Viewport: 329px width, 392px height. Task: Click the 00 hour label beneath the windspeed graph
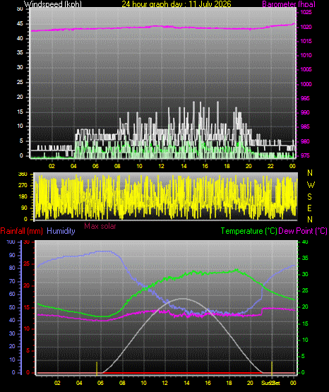click(x=292, y=166)
